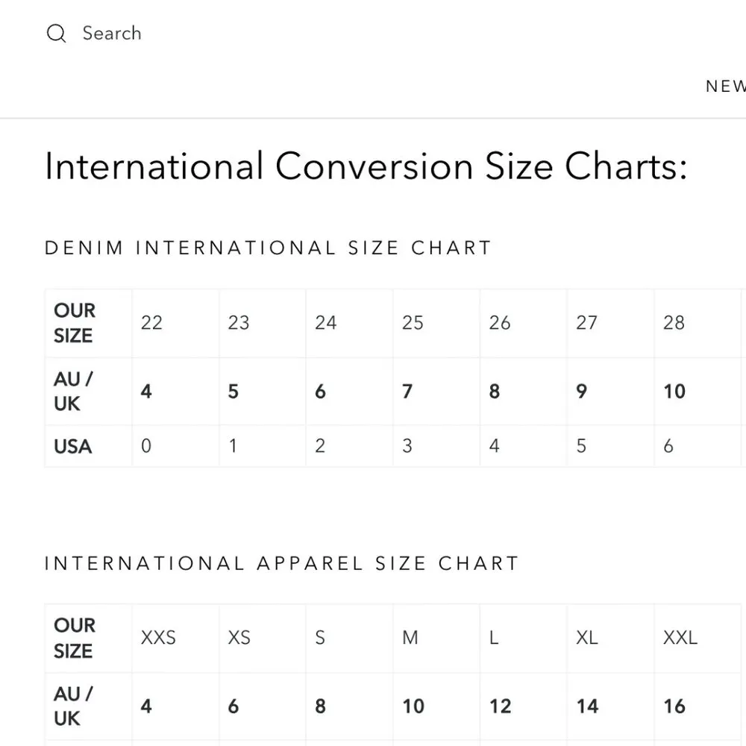The width and height of the screenshot is (746, 746).
Task: Select AU/UK size 16 in apparel chart
Action: (674, 706)
